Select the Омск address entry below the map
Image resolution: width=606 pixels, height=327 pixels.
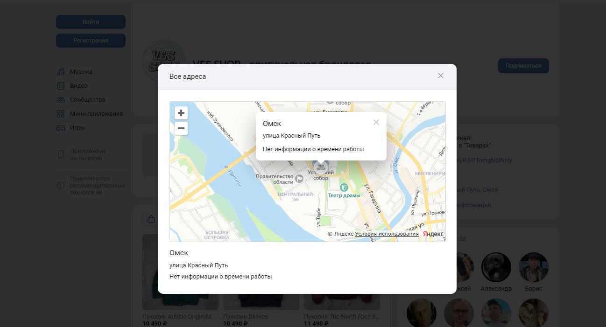click(x=179, y=253)
